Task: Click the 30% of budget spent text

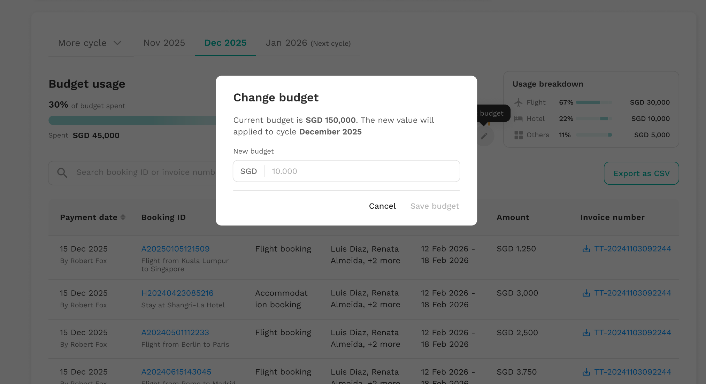Action: tap(87, 105)
